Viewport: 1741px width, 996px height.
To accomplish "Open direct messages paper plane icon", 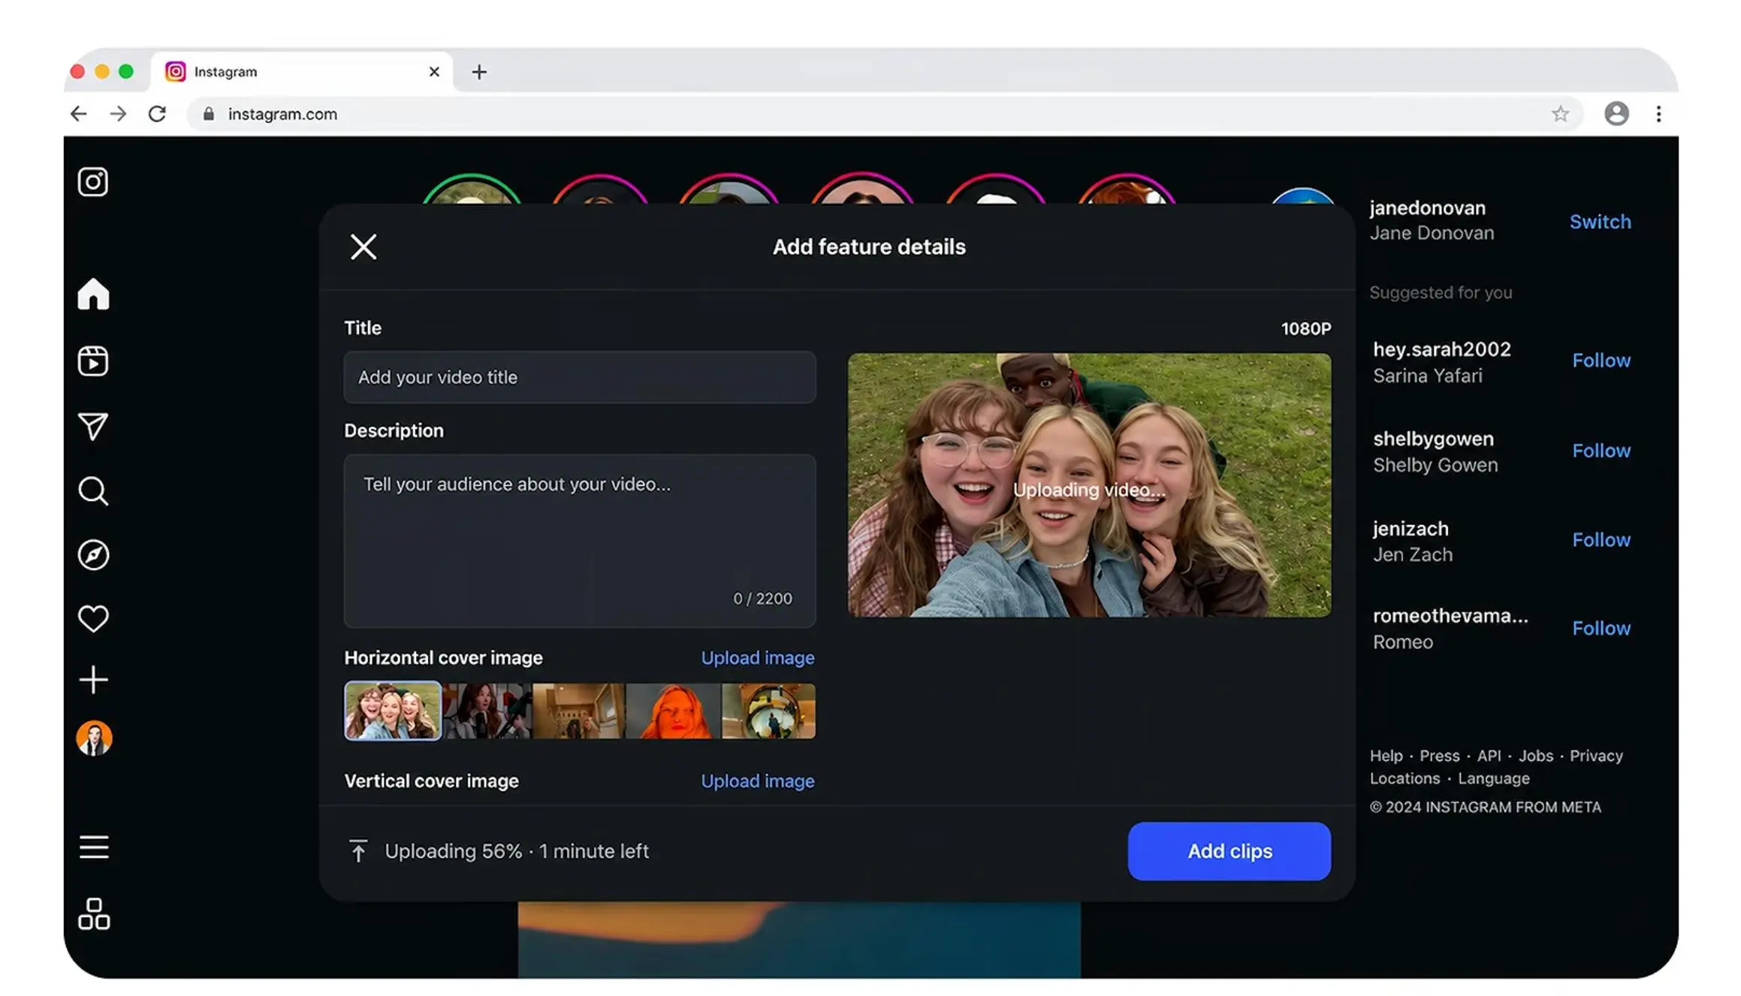I will pos(93,426).
